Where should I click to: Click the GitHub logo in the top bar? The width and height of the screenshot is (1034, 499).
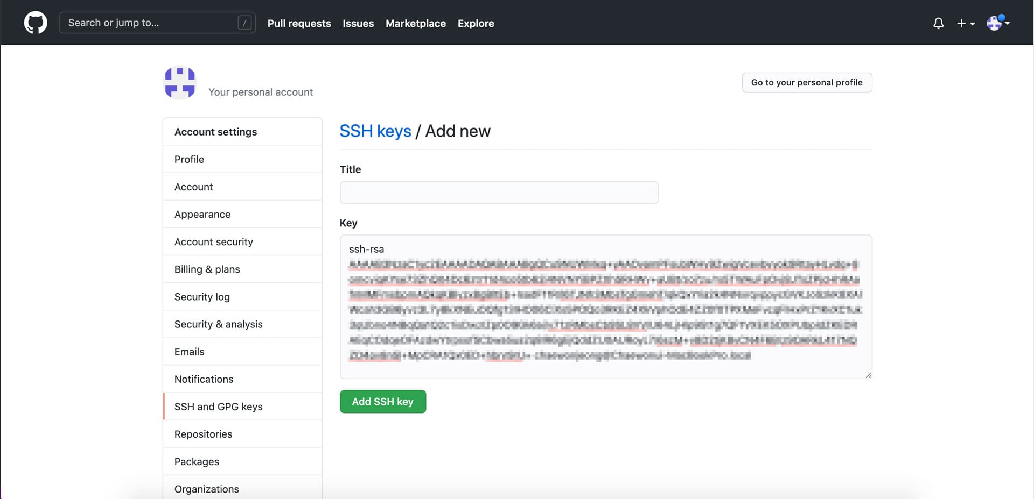click(x=36, y=23)
